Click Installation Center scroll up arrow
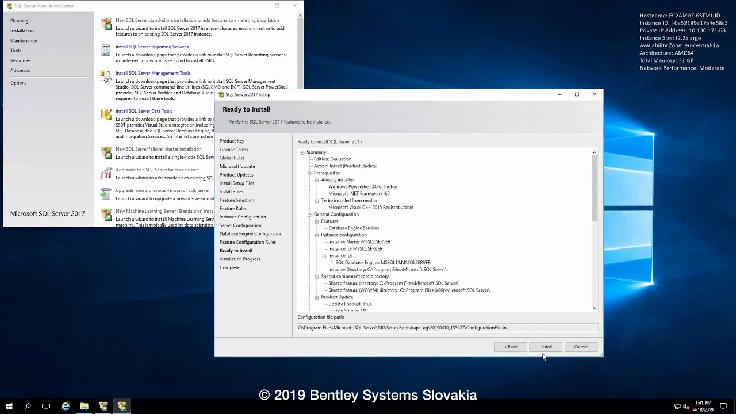Screen dimensions: 736x414 tap(300, 16)
